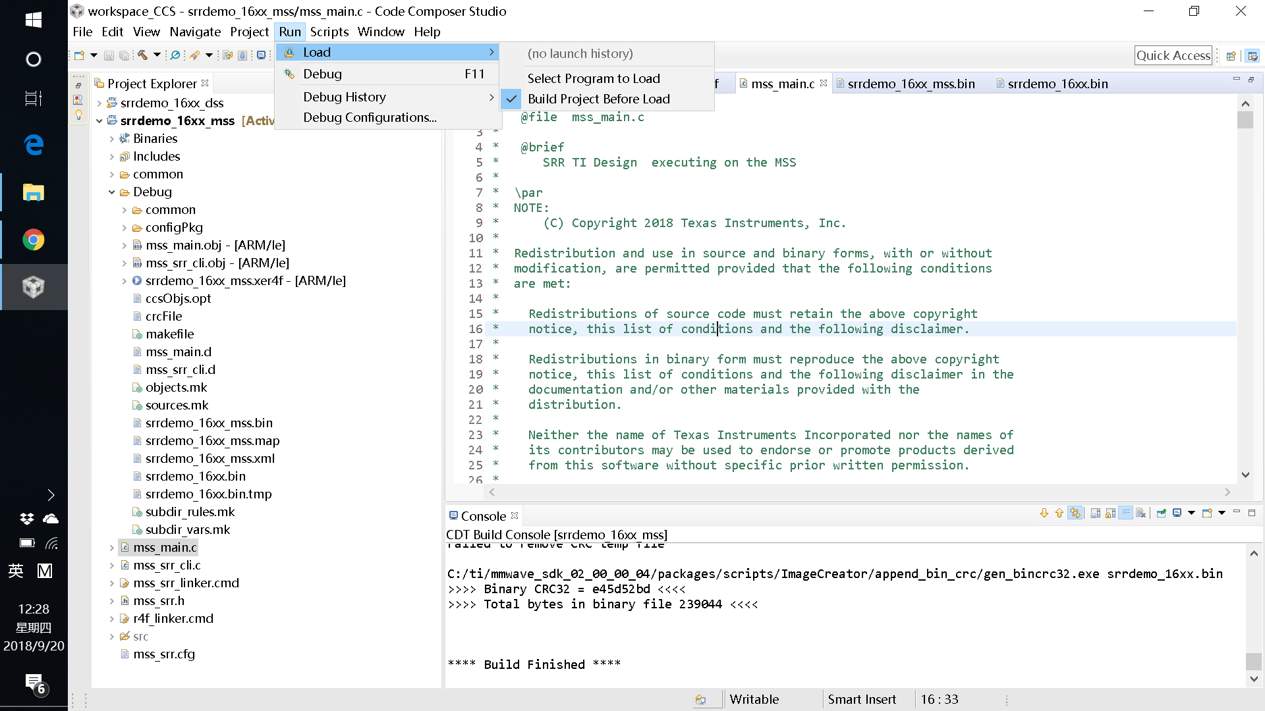Close the mss_main.c editor tab

coord(824,83)
